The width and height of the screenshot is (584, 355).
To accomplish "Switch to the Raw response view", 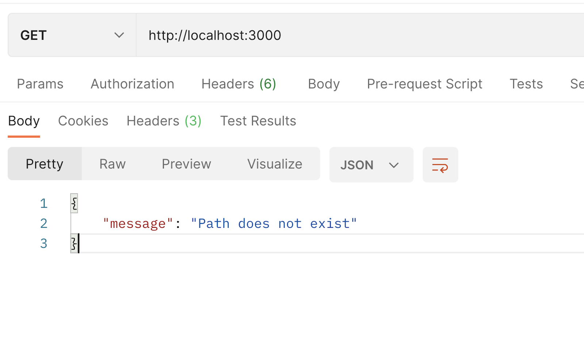I will coord(112,164).
